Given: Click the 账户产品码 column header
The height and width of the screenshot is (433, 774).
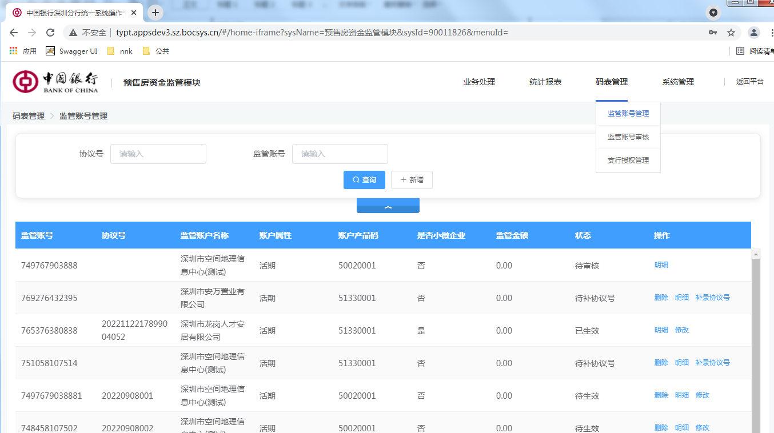Looking at the screenshot, I should coord(358,235).
